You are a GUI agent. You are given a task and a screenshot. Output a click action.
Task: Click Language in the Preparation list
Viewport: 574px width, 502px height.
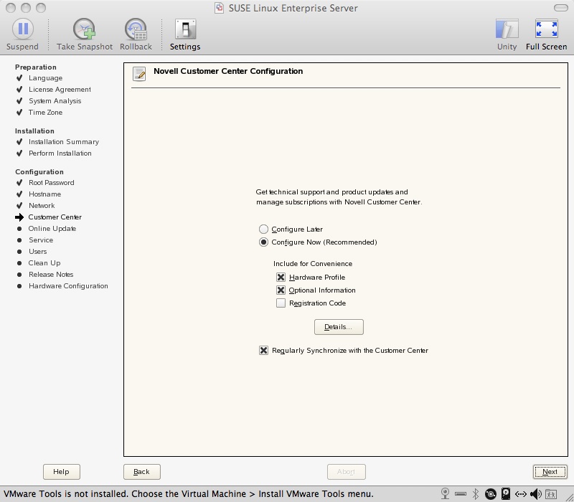coord(45,78)
